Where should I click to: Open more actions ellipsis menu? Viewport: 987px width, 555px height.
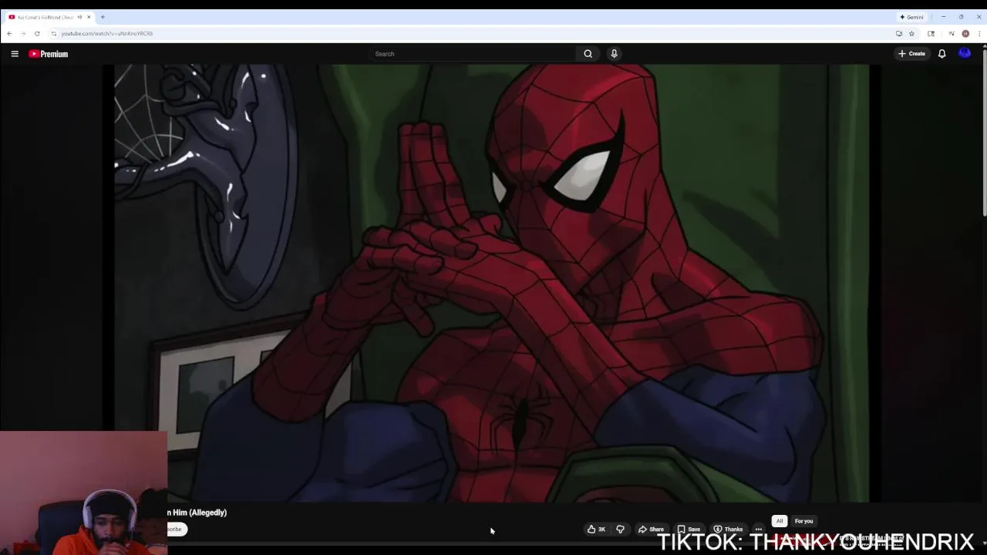759,530
